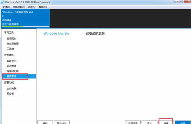The image size is (191, 124).
Task: Switch to the Windows Update tab
Action: pyautogui.click(x=56, y=33)
